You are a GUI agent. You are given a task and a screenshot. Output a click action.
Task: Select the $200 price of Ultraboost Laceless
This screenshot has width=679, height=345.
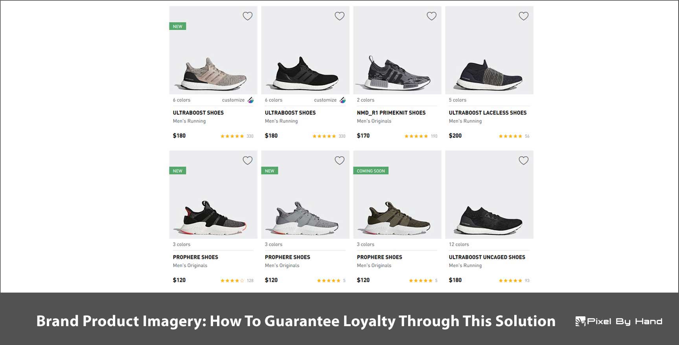(455, 136)
